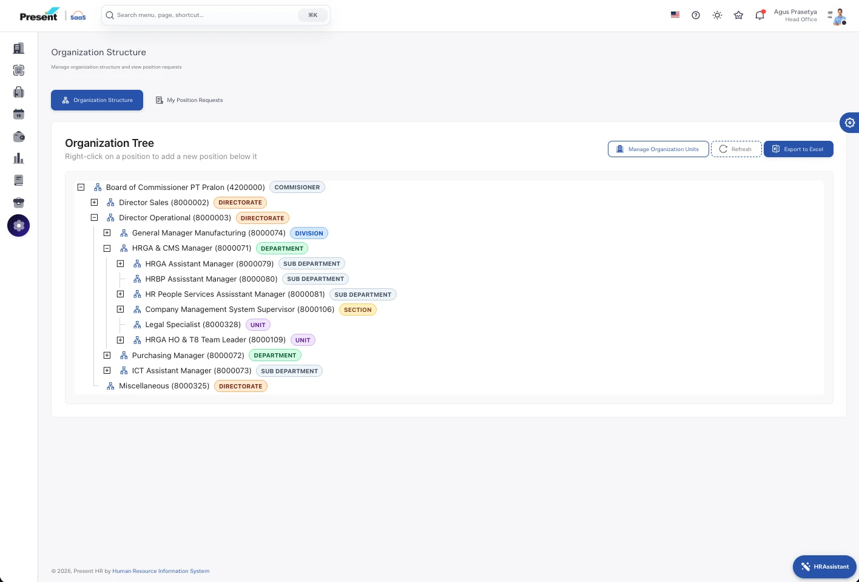
Task: Expand the Director Sales node
Action: (x=94, y=202)
